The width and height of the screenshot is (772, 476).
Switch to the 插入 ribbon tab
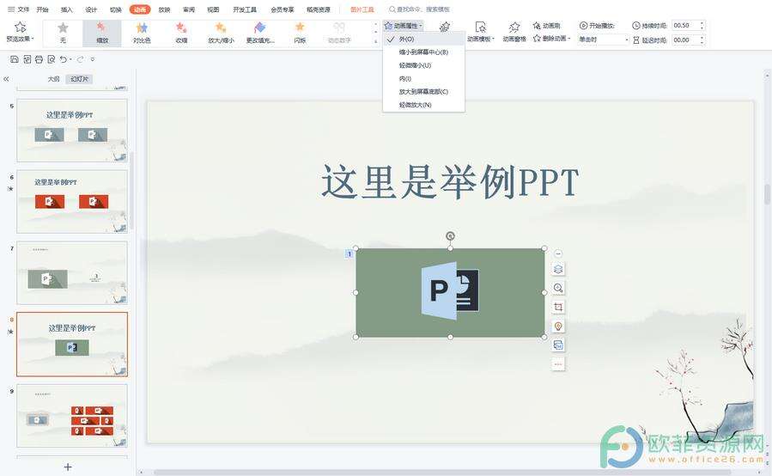[x=67, y=9]
